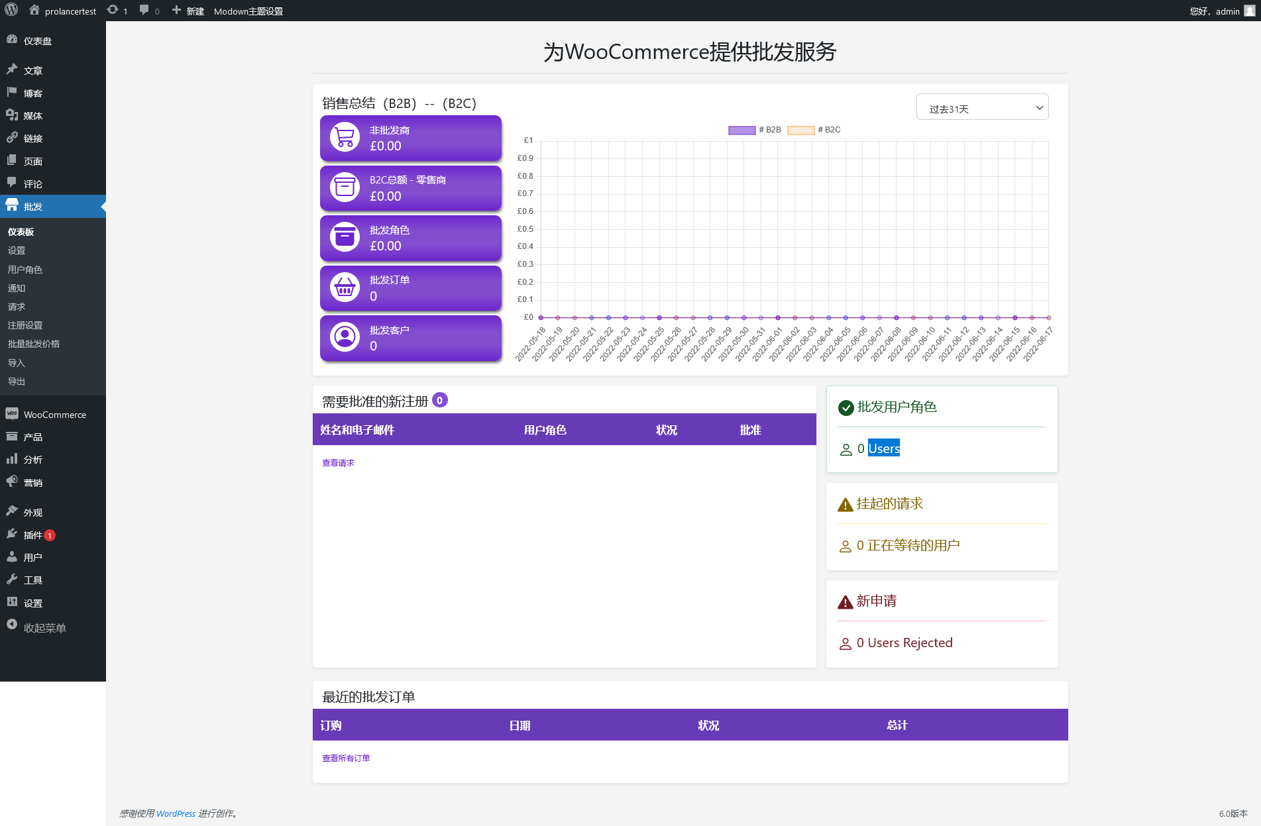Open 通知 submenu item
The image size is (1261, 826).
coord(17,288)
